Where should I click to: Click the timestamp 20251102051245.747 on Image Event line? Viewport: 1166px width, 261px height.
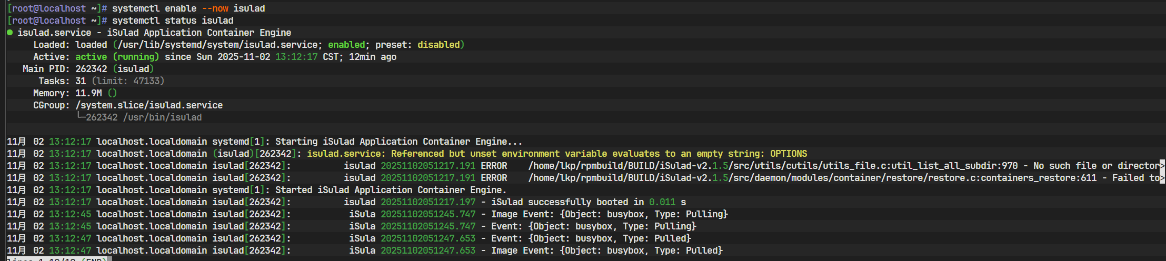(x=428, y=214)
